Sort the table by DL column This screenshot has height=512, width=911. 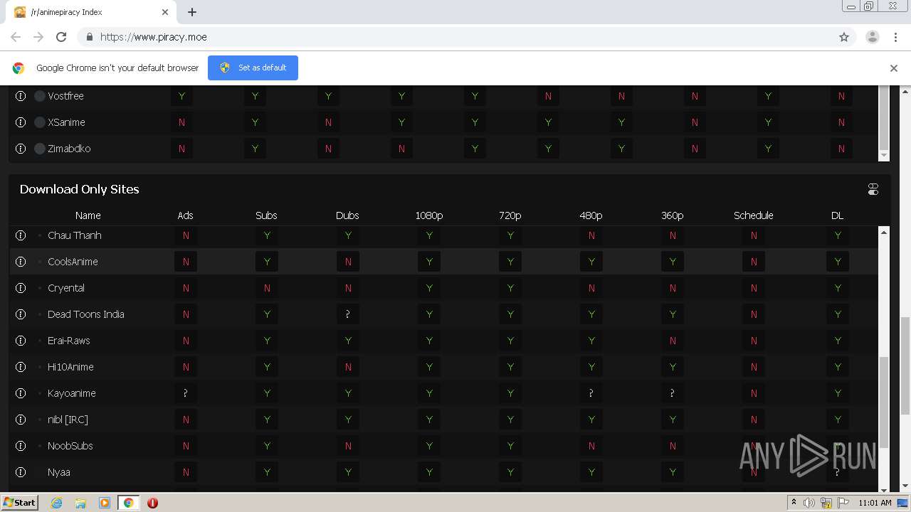tap(837, 215)
